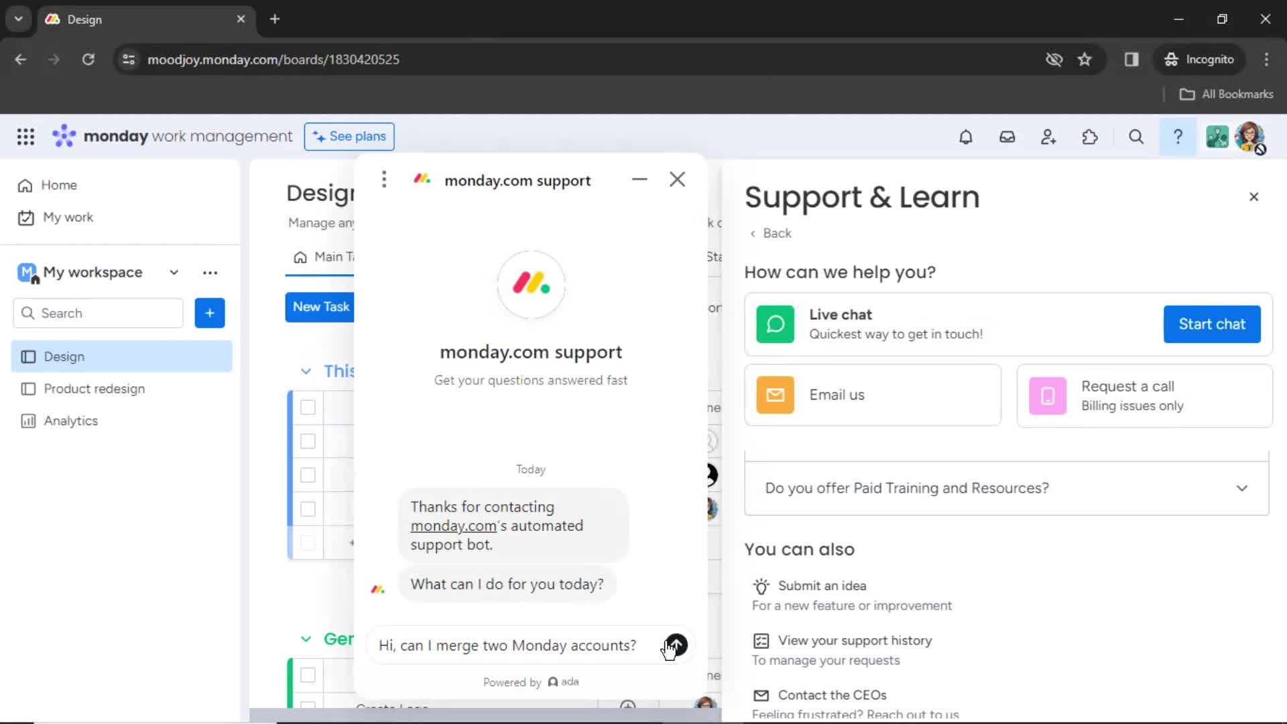Close the Support & Learn panel
This screenshot has height=724, width=1287.
click(x=1253, y=196)
